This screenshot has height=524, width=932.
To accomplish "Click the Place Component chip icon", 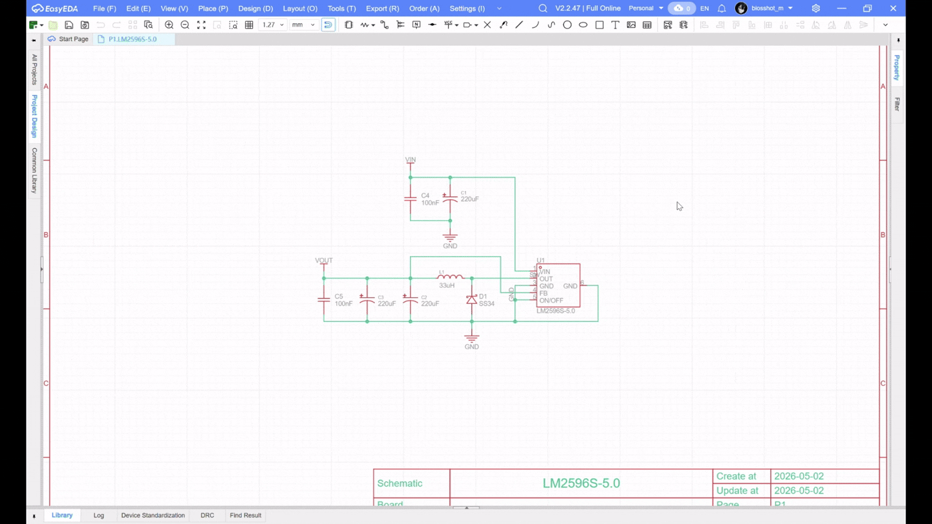I will click(x=349, y=25).
